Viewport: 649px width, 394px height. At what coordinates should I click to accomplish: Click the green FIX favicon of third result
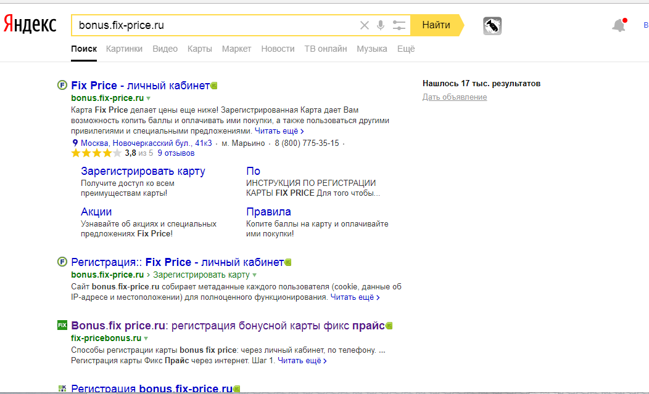[x=62, y=325]
